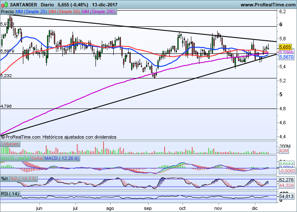This screenshot has width=297, height=212.
Task: Click the www.ProRealTime.com link at top right
Action: coord(267,5)
